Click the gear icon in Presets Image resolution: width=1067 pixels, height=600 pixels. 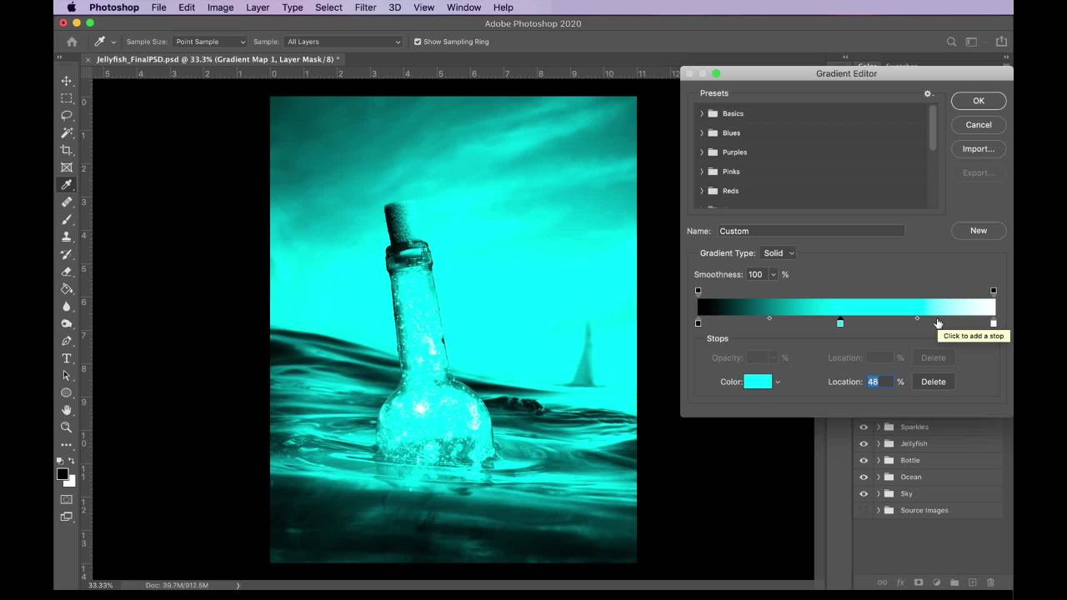(x=927, y=93)
